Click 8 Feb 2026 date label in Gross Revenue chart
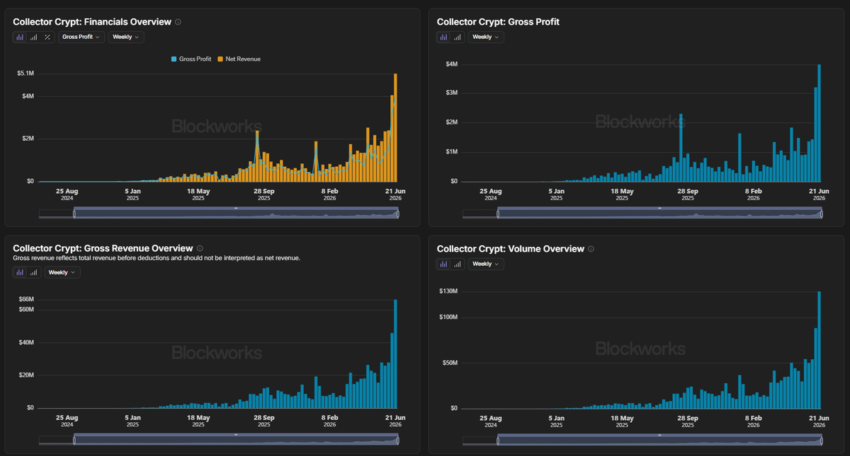 pyautogui.click(x=330, y=421)
